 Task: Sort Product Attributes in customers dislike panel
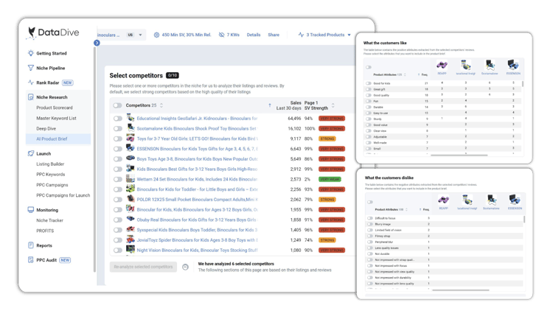406,209
